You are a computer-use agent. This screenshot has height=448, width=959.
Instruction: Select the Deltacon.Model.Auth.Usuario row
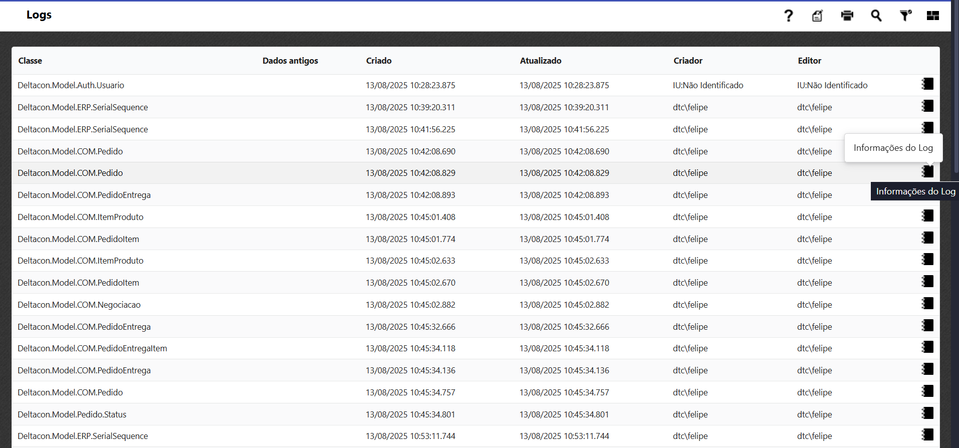coord(71,85)
